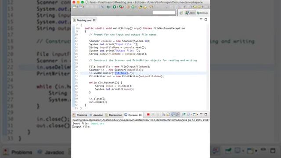Click the out.close(); statement
The image size is (281, 158).
[98, 102]
